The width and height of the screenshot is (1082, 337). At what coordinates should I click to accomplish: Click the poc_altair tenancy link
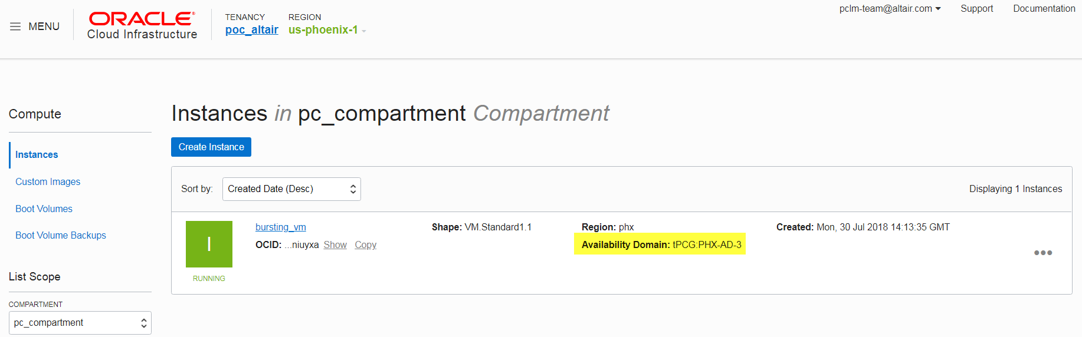pos(251,30)
